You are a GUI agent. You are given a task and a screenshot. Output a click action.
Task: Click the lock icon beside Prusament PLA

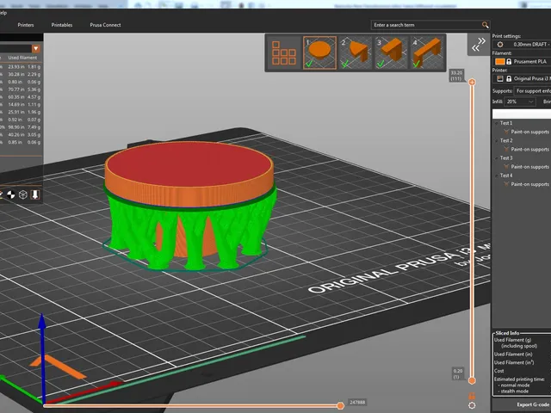[x=509, y=61]
